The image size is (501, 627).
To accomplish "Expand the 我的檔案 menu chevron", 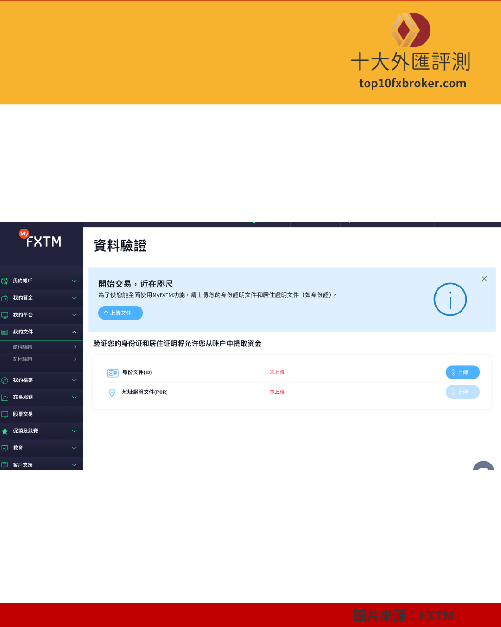I will 74,380.
